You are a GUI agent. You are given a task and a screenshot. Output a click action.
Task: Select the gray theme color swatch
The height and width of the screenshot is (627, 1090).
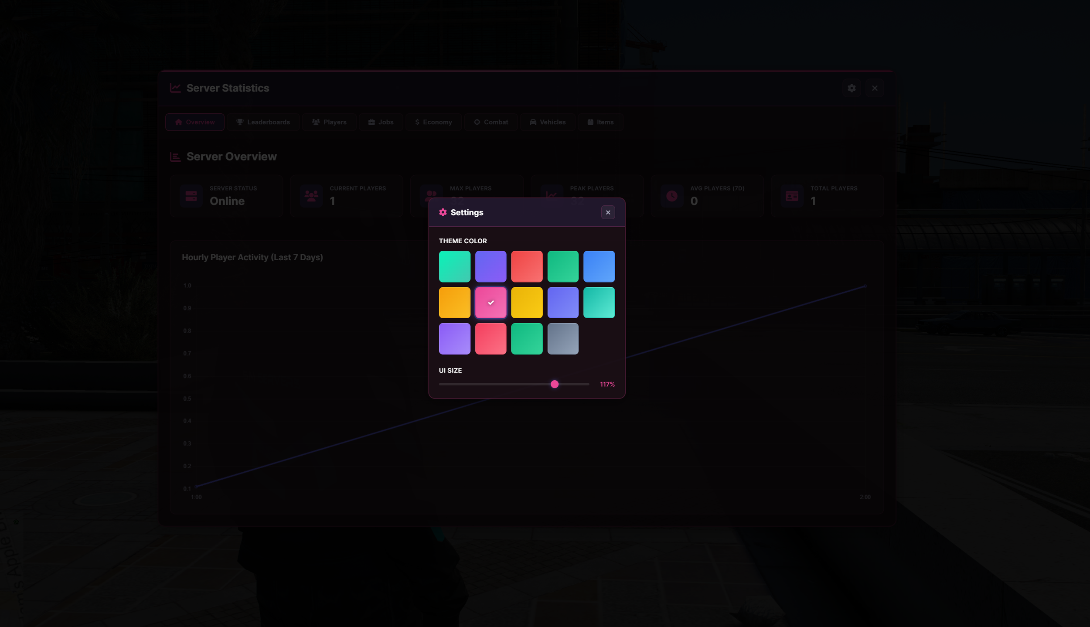coord(563,339)
